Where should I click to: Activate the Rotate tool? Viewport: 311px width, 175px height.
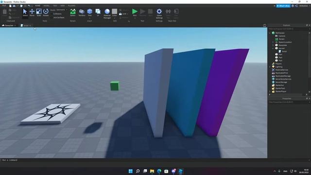[46, 12]
